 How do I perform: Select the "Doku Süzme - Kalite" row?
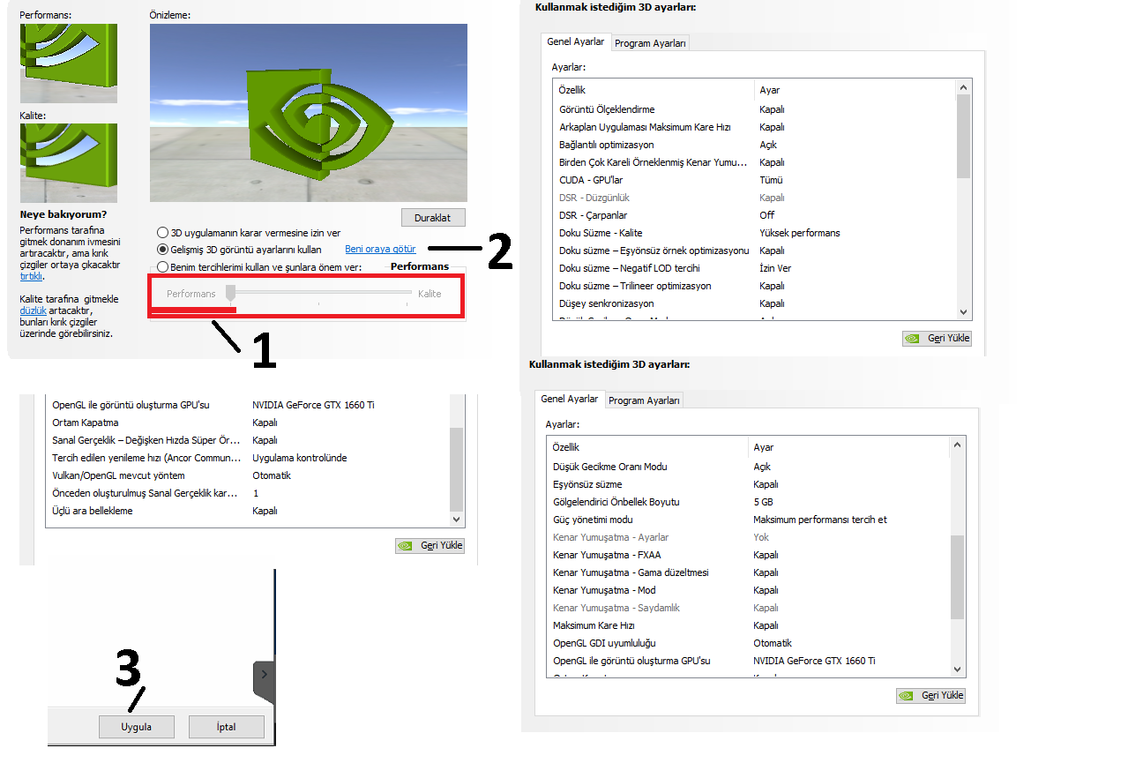pos(754,233)
